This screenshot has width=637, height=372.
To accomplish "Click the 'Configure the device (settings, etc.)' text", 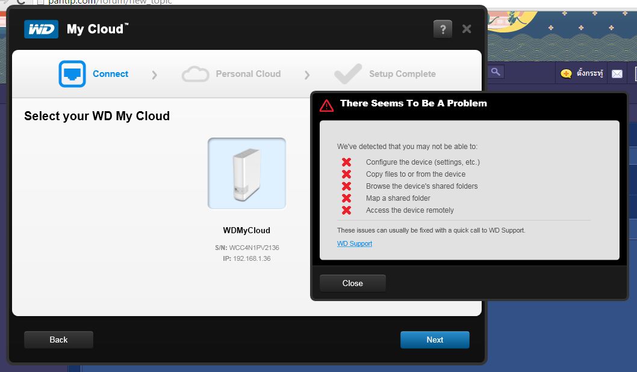I will [423, 162].
